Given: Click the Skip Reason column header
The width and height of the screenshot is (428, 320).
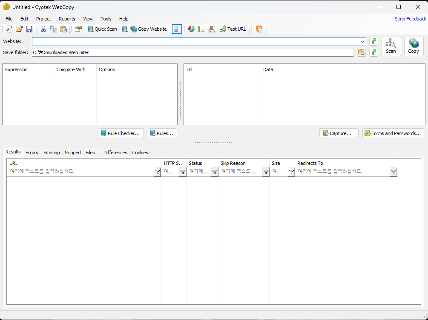Looking at the screenshot, I should point(244,163).
